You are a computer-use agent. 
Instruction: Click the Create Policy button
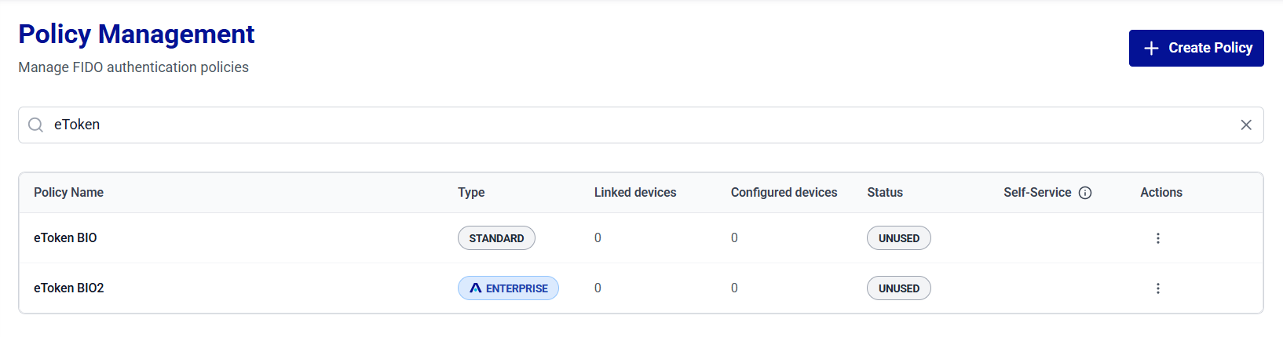point(1196,48)
